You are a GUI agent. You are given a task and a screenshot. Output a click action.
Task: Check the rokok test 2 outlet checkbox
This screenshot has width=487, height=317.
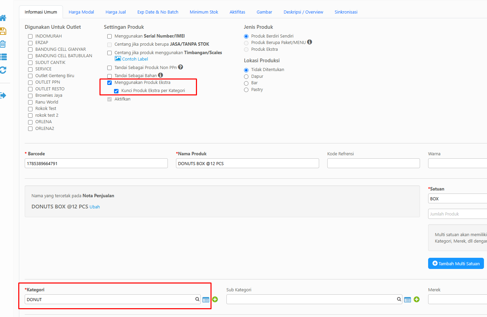(x=30, y=115)
